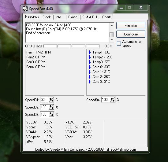Image resolution: width=168 pixels, height=162 pixels.
Task: Click into the Speed01 value field
Action: 44,100
